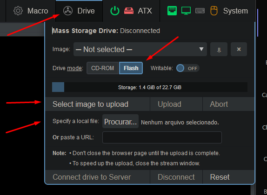The image size is (267, 195).
Task: Click the download arrow button beside Image
Action: tap(219, 49)
